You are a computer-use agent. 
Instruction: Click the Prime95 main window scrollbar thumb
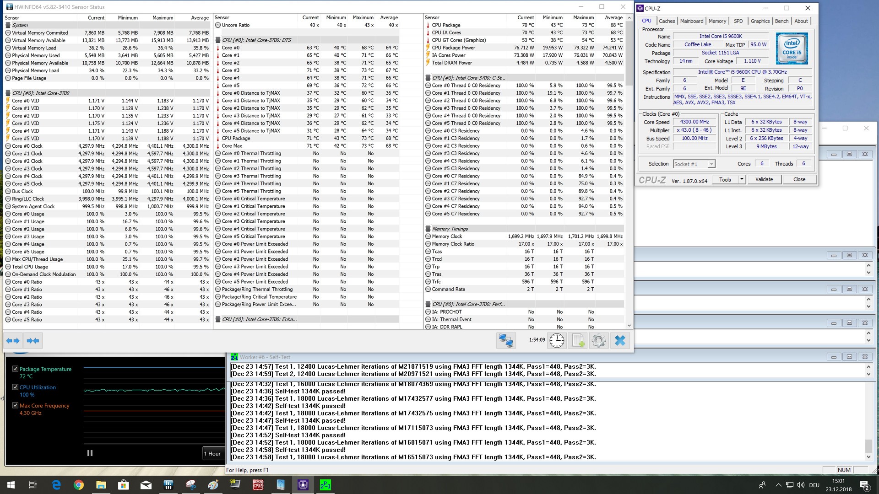click(x=868, y=445)
